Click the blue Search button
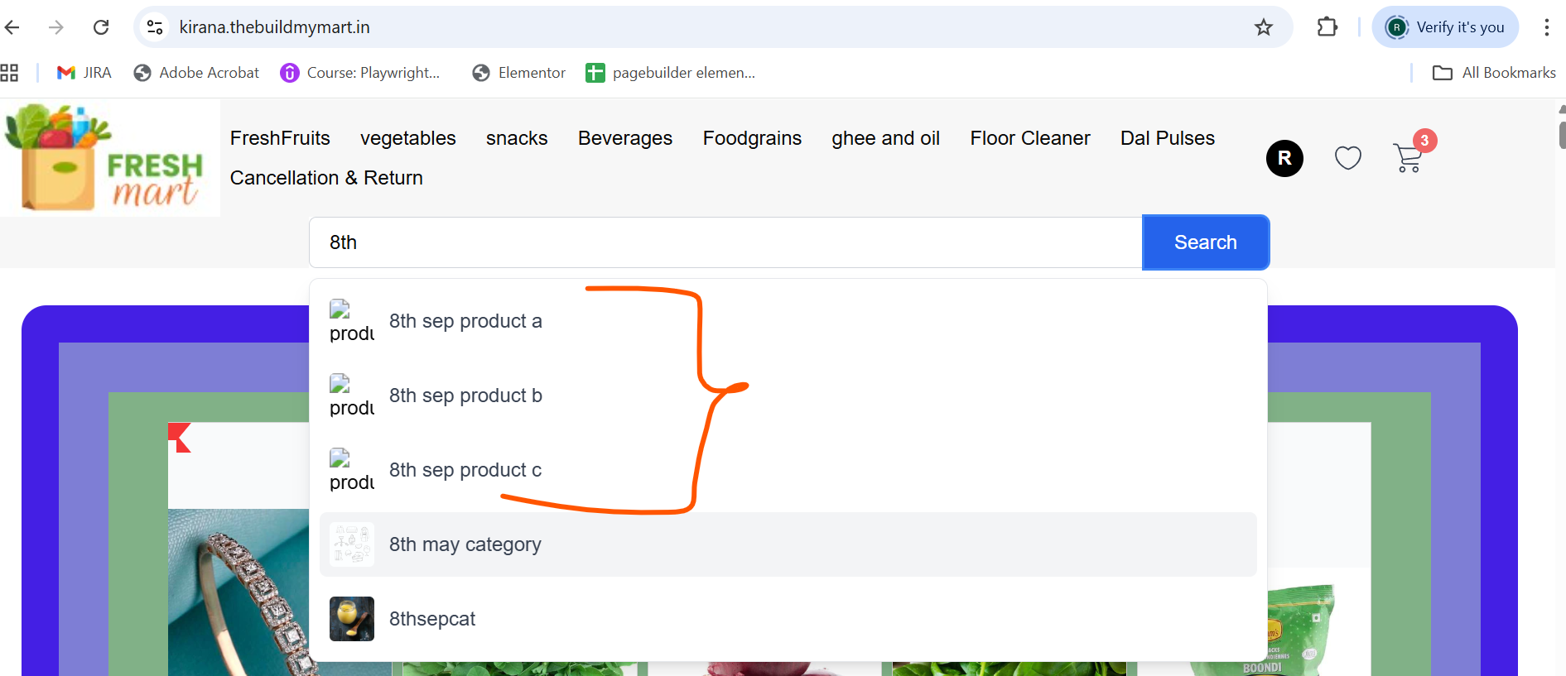1566x676 pixels. click(1205, 242)
